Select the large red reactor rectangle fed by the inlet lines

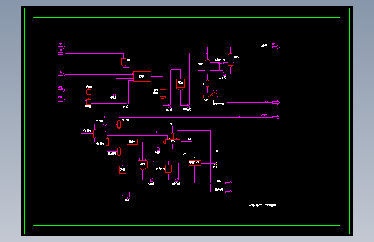tap(142, 77)
